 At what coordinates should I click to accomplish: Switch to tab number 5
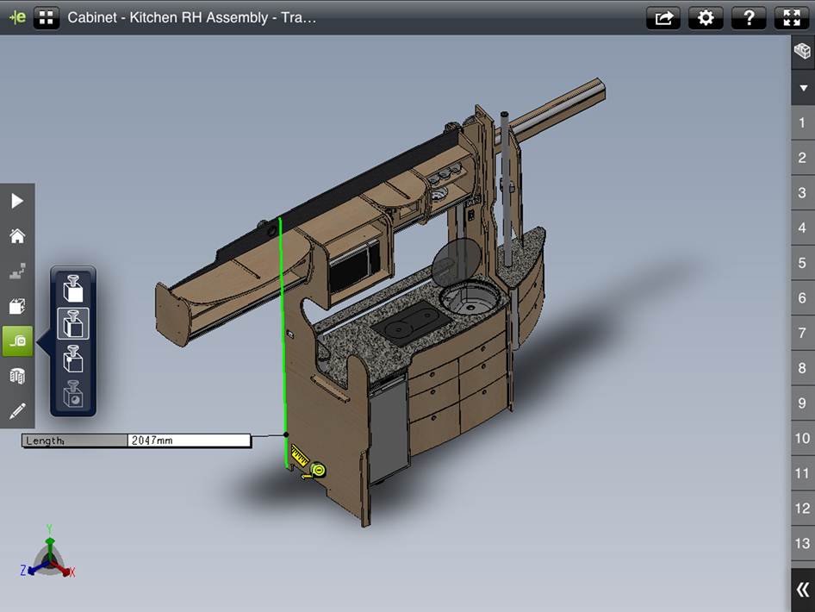click(x=802, y=263)
